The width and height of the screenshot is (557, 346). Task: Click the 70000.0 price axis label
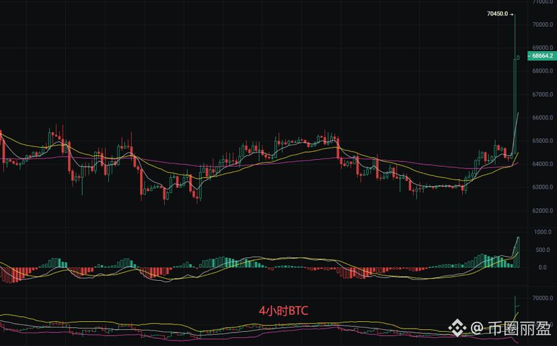[542, 24]
